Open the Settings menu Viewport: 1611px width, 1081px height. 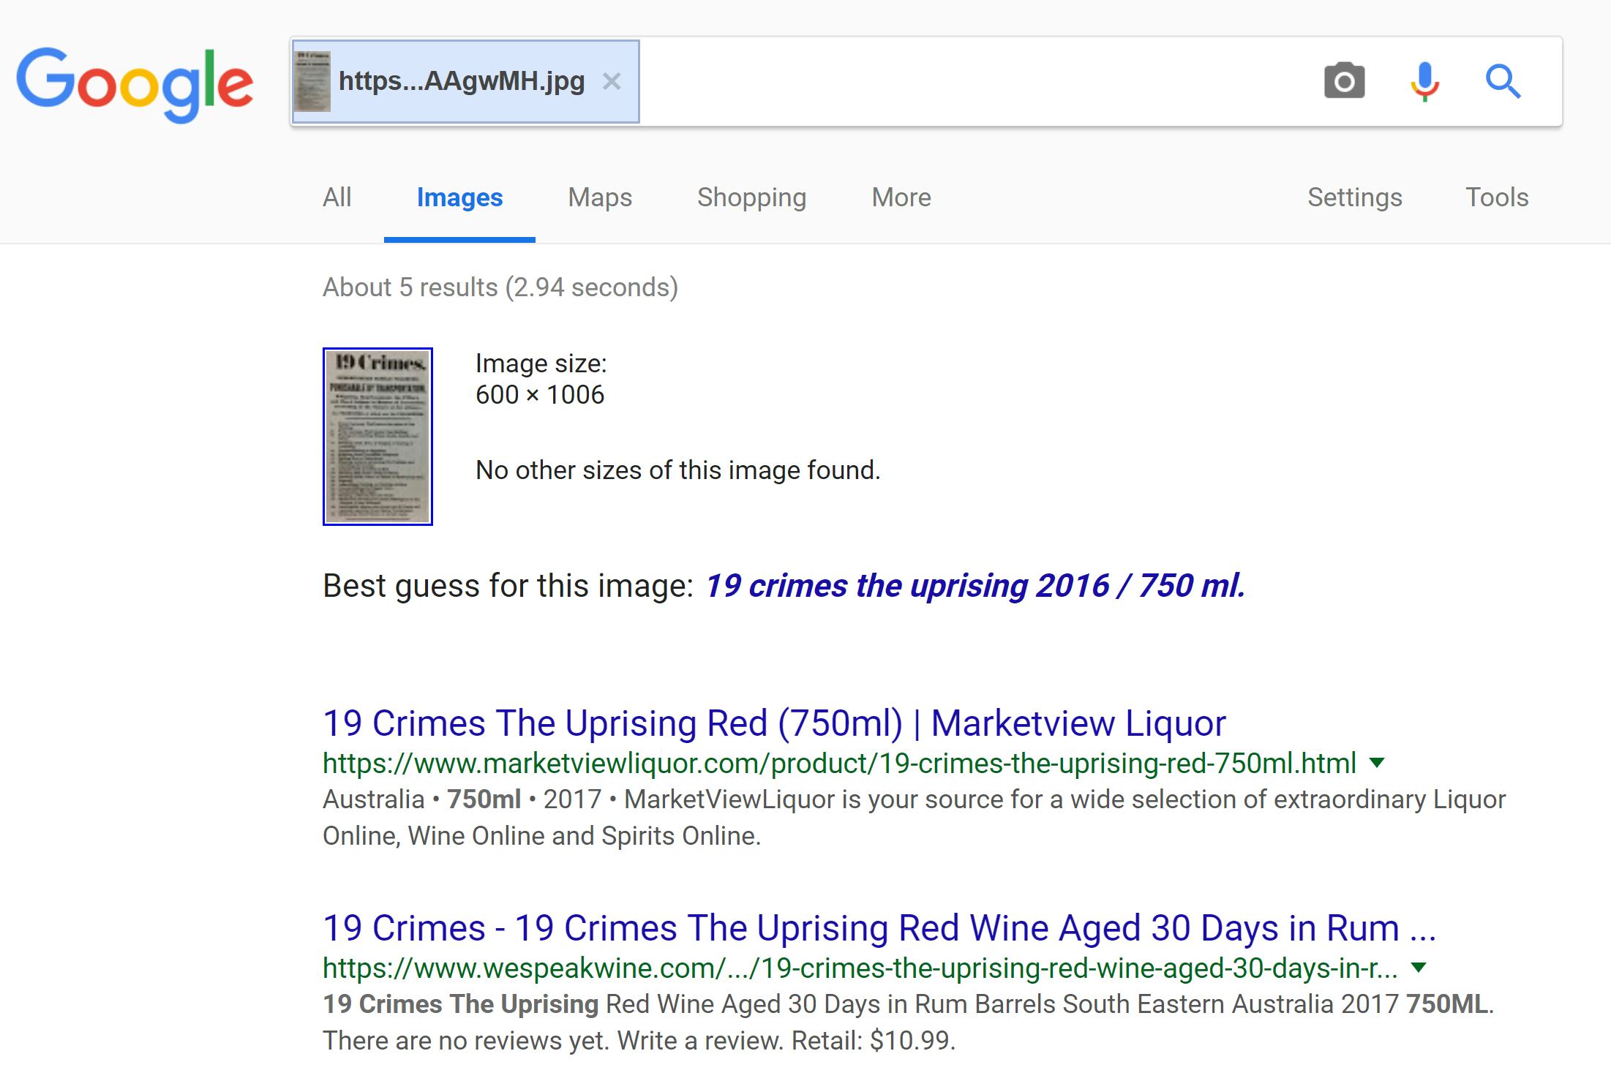point(1354,197)
